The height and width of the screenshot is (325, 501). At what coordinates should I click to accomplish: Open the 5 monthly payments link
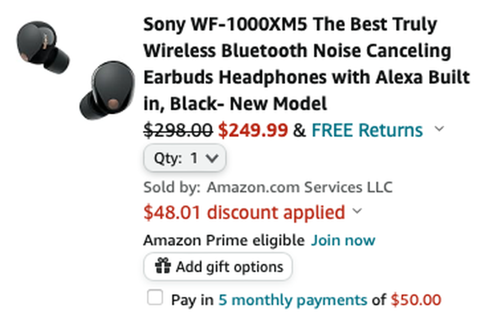(292, 300)
